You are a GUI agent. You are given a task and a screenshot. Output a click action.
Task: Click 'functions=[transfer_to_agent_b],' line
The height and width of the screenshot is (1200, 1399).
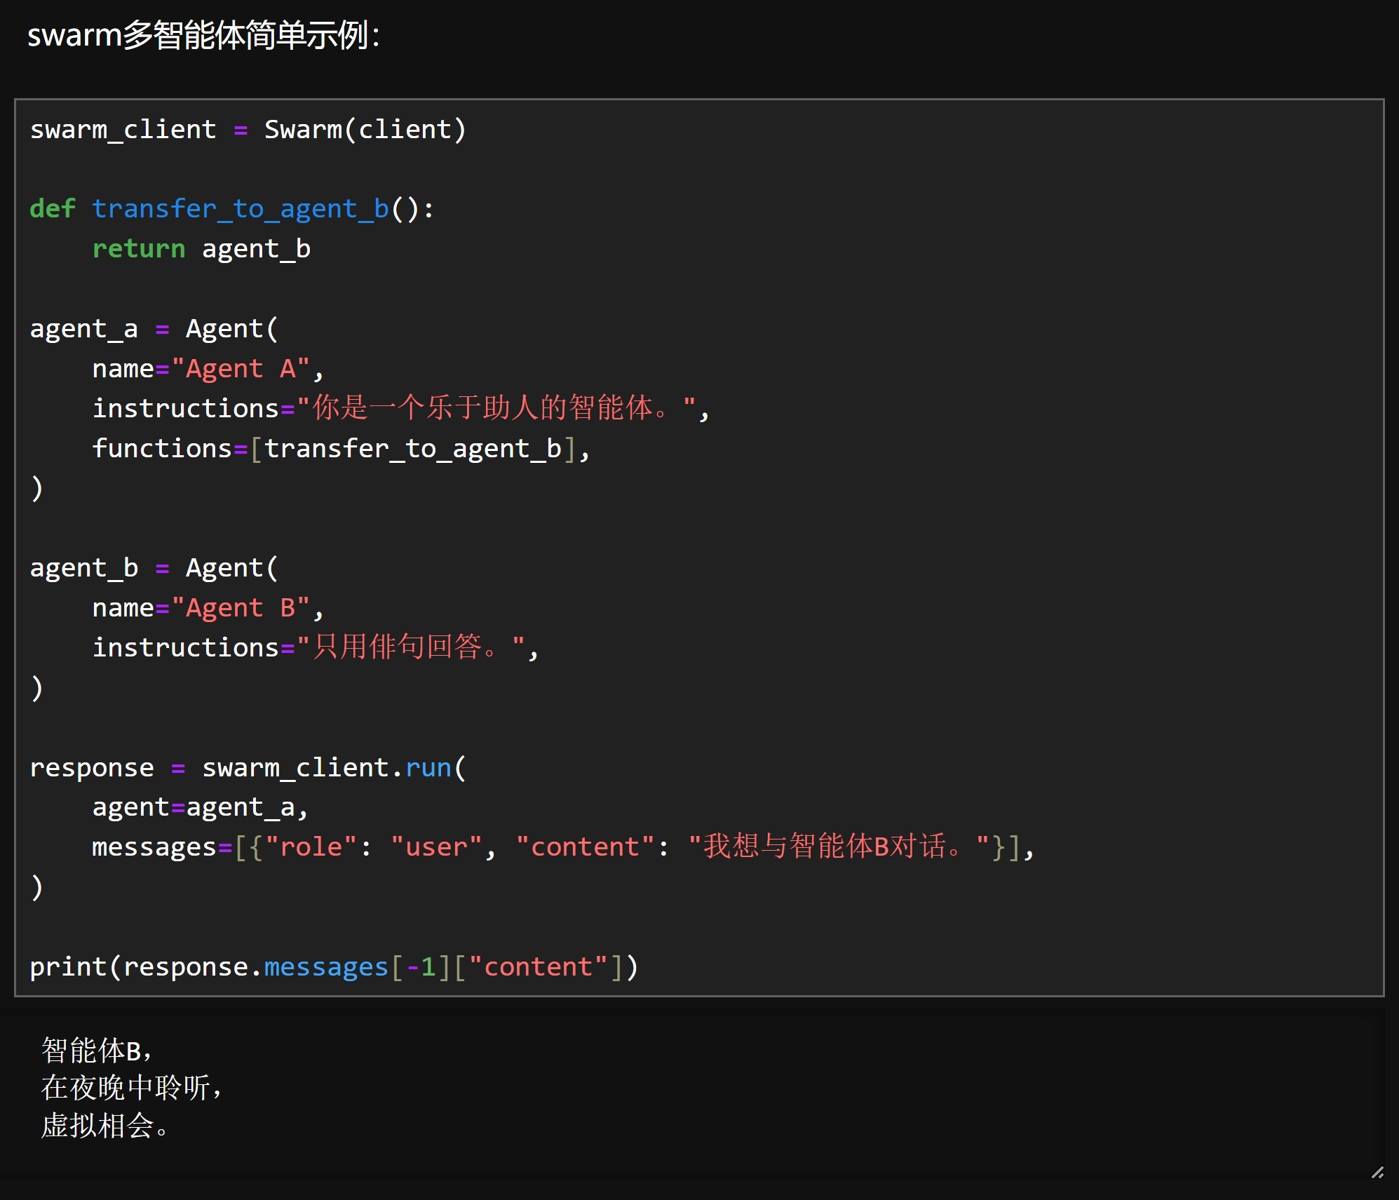(342, 449)
